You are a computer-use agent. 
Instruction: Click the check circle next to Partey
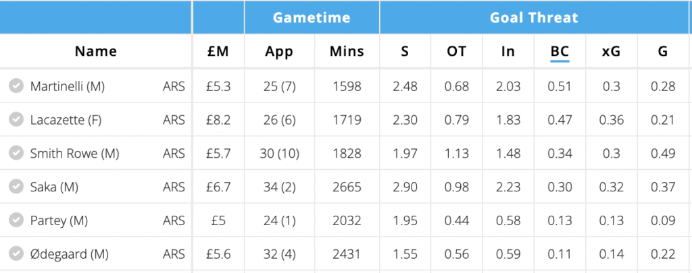click(x=16, y=221)
